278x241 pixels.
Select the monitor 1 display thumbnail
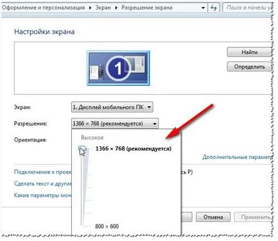point(119,68)
